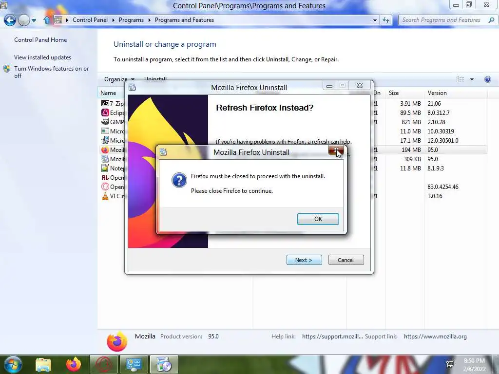Click the search magnifier icon
The height and width of the screenshot is (374, 499).
coord(491,20)
